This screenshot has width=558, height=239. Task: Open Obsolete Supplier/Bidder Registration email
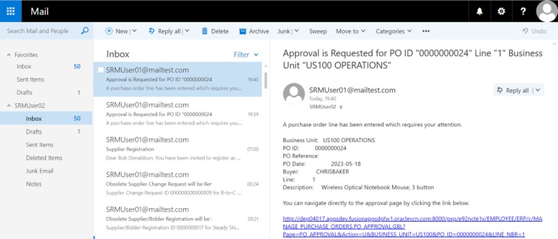pyautogui.click(x=177, y=219)
